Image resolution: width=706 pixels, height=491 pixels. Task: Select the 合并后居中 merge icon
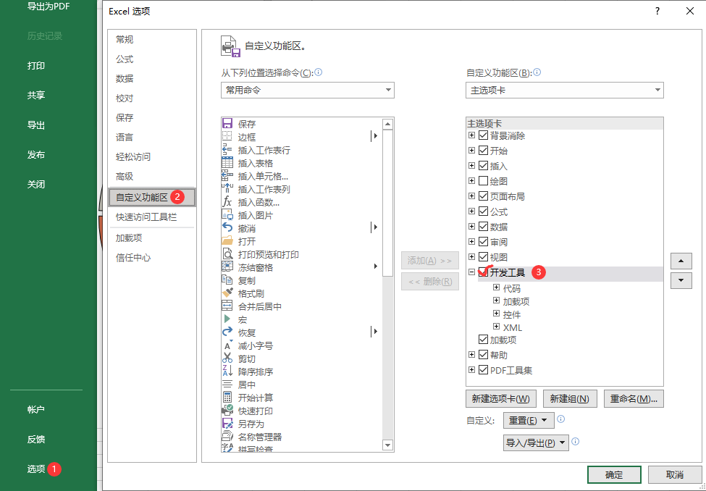(x=227, y=306)
